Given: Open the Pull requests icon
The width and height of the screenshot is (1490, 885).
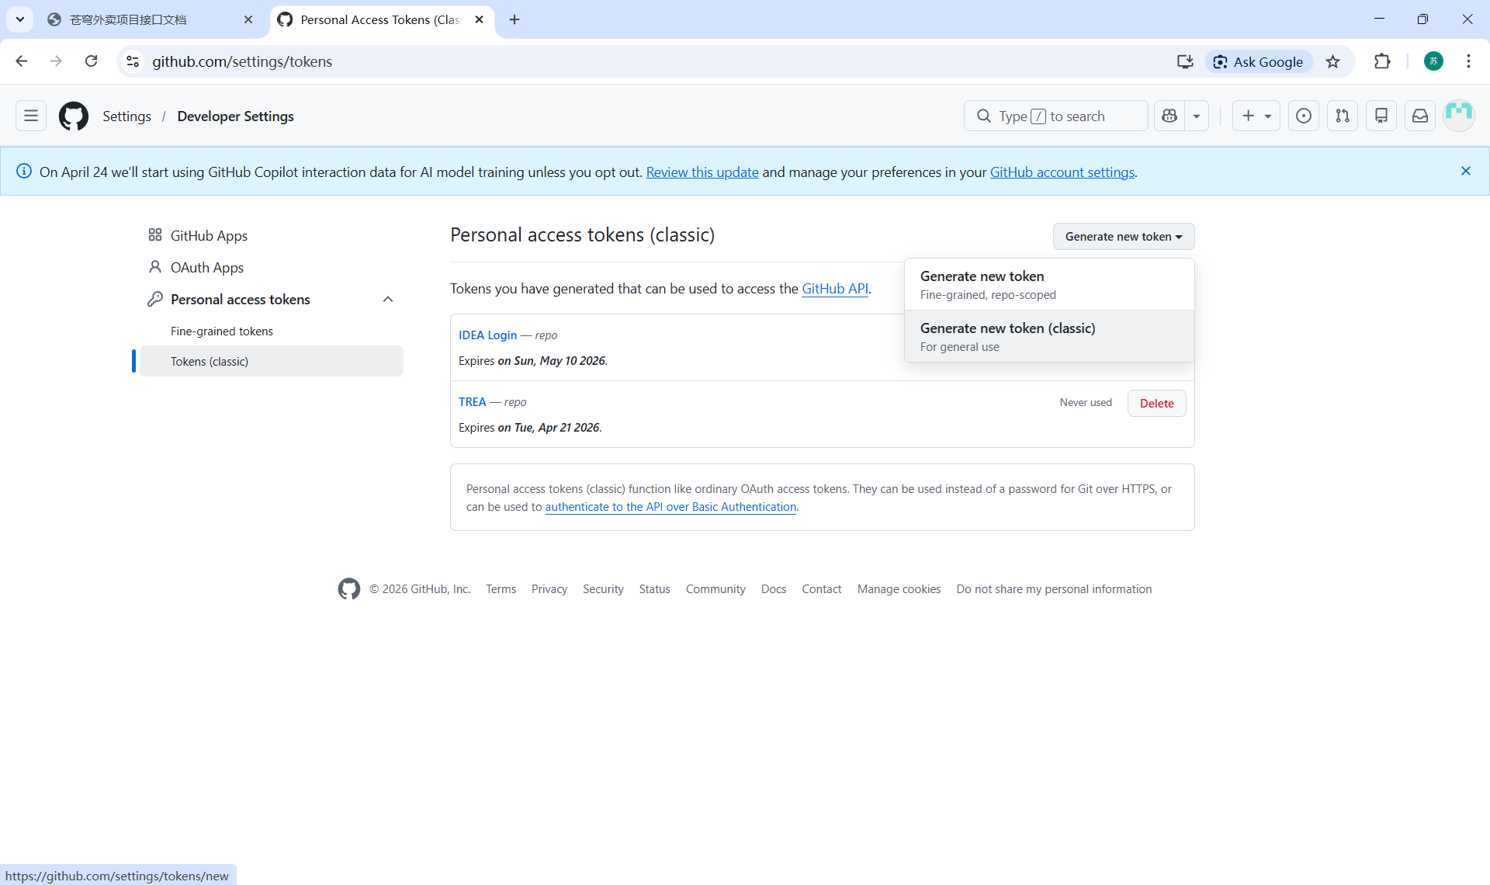Looking at the screenshot, I should 1343,116.
